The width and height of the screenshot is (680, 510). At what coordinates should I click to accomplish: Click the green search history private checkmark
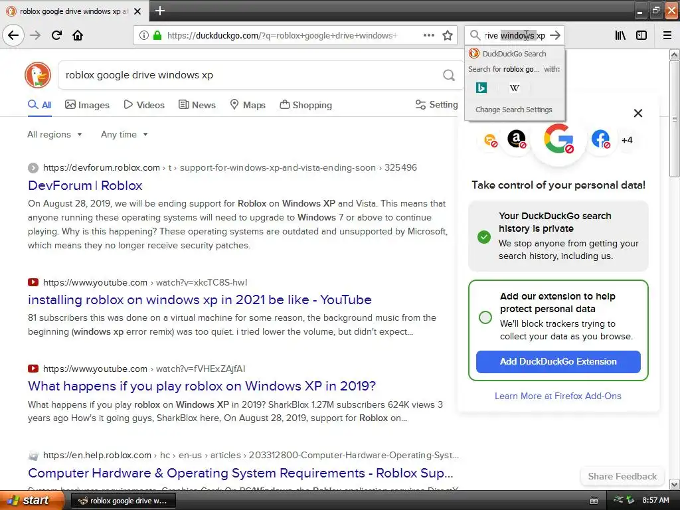point(484,237)
